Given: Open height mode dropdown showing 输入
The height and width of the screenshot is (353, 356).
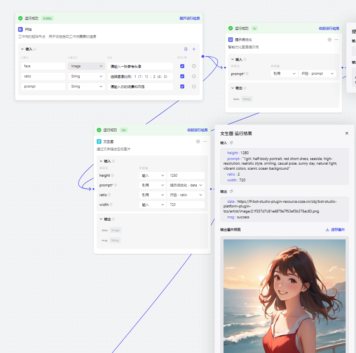Looking at the screenshot, I should [153, 176].
